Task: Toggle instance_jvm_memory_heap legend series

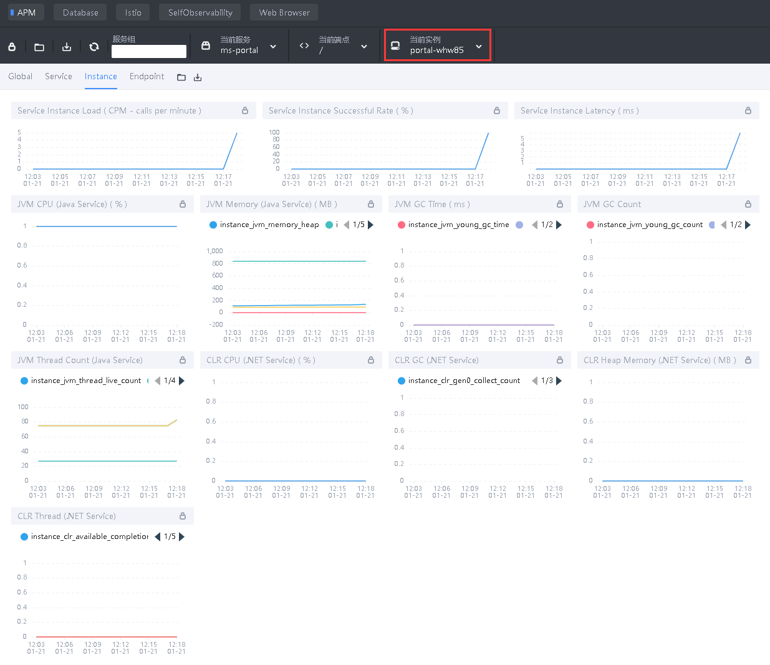Action: pyautogui.click(x=264, y=225)
